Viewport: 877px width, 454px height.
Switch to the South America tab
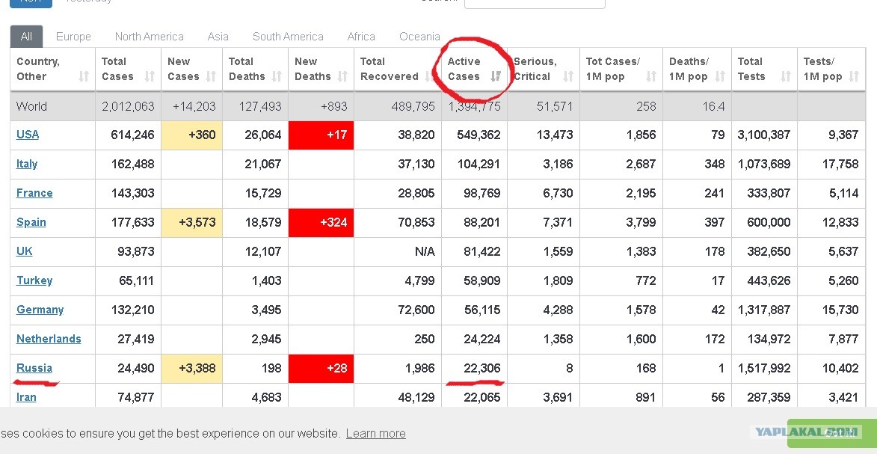[288, 37]
